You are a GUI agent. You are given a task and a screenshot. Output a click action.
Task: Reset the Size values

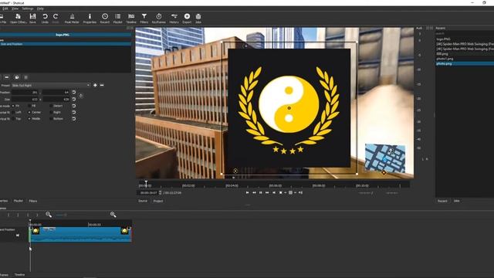click(74, 99)
